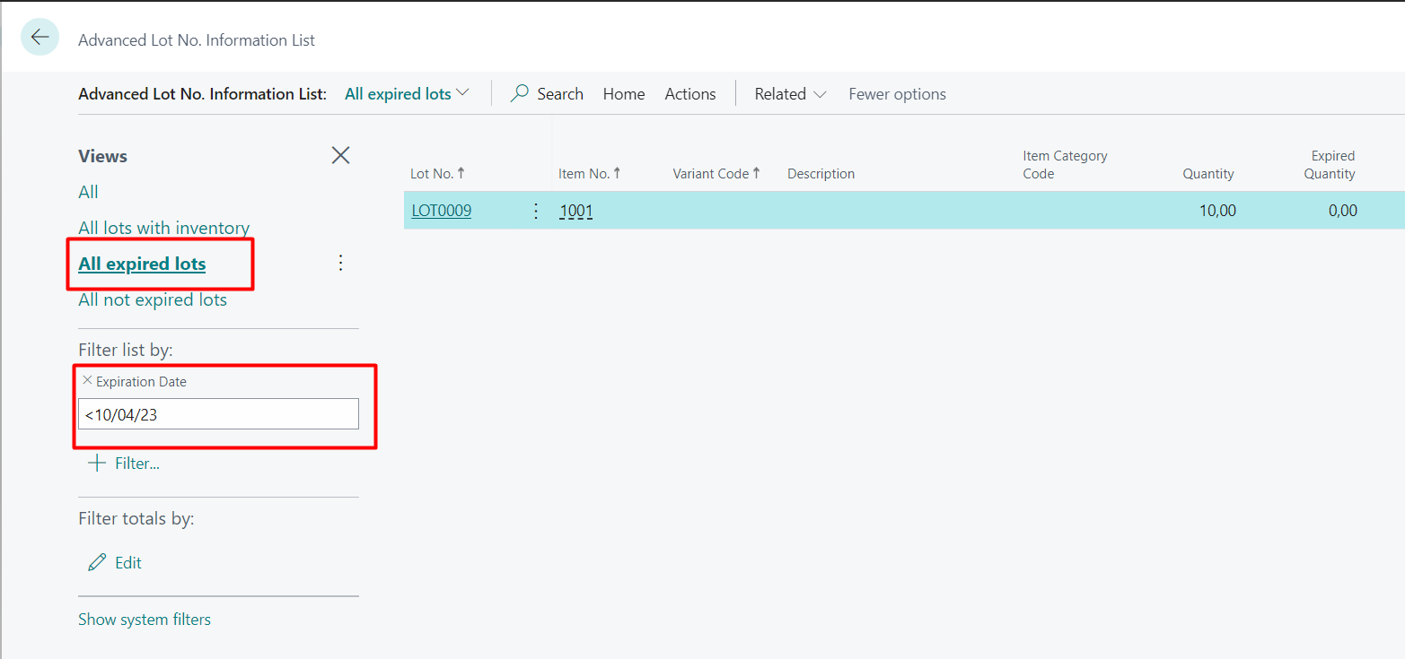
Task: Remove the Expiration Date filter
Action: [x=87, y=381]
